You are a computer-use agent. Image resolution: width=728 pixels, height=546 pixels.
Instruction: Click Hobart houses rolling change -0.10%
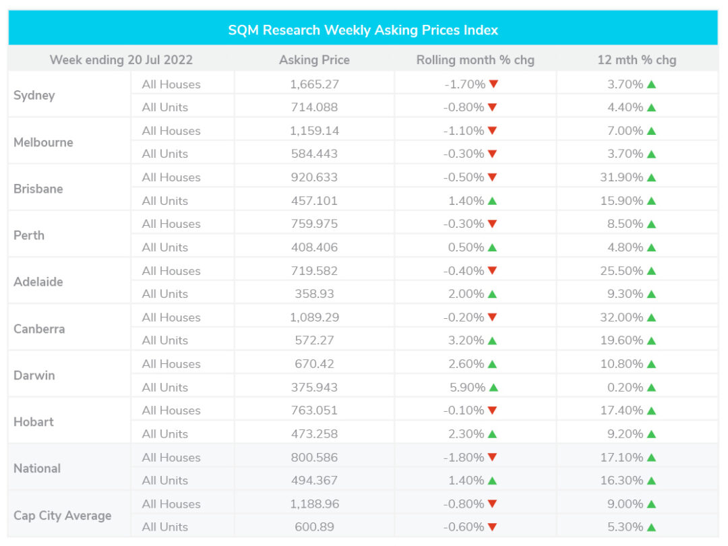click(x=464, y=411)
